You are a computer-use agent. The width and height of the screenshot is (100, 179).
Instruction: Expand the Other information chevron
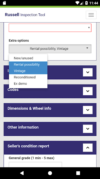point(88,129)
